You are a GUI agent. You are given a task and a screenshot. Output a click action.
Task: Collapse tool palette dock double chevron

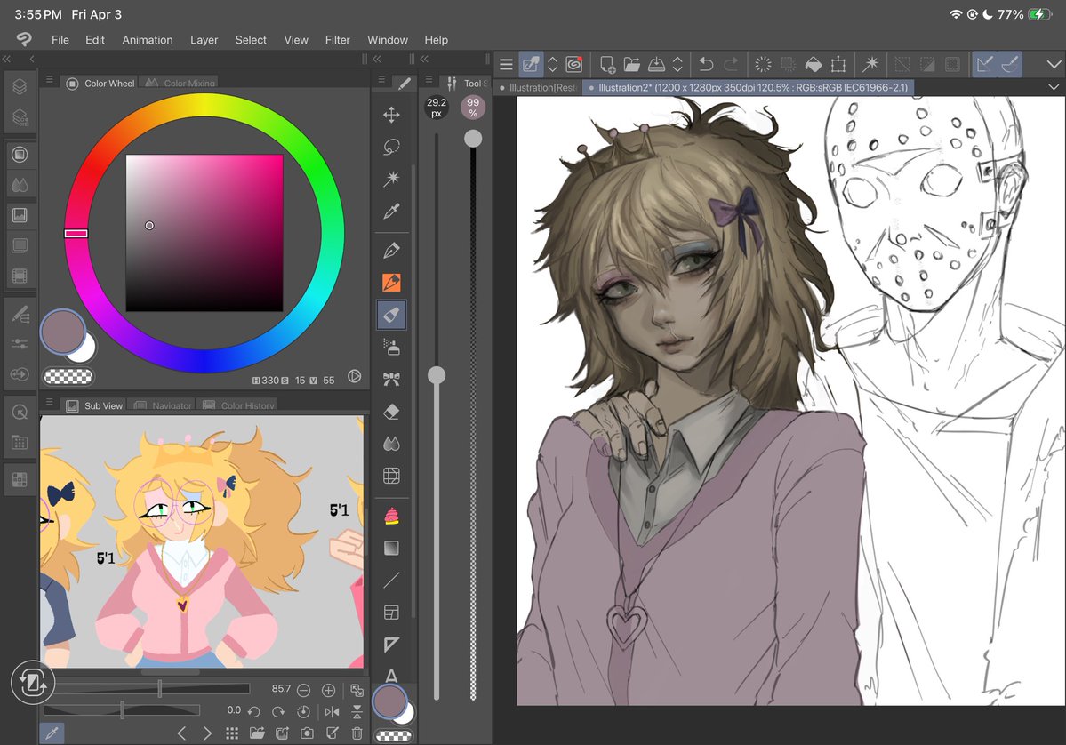(377, 60)
